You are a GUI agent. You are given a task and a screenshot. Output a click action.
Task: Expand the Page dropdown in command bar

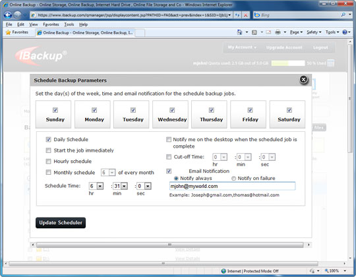(x=296, y=32)
